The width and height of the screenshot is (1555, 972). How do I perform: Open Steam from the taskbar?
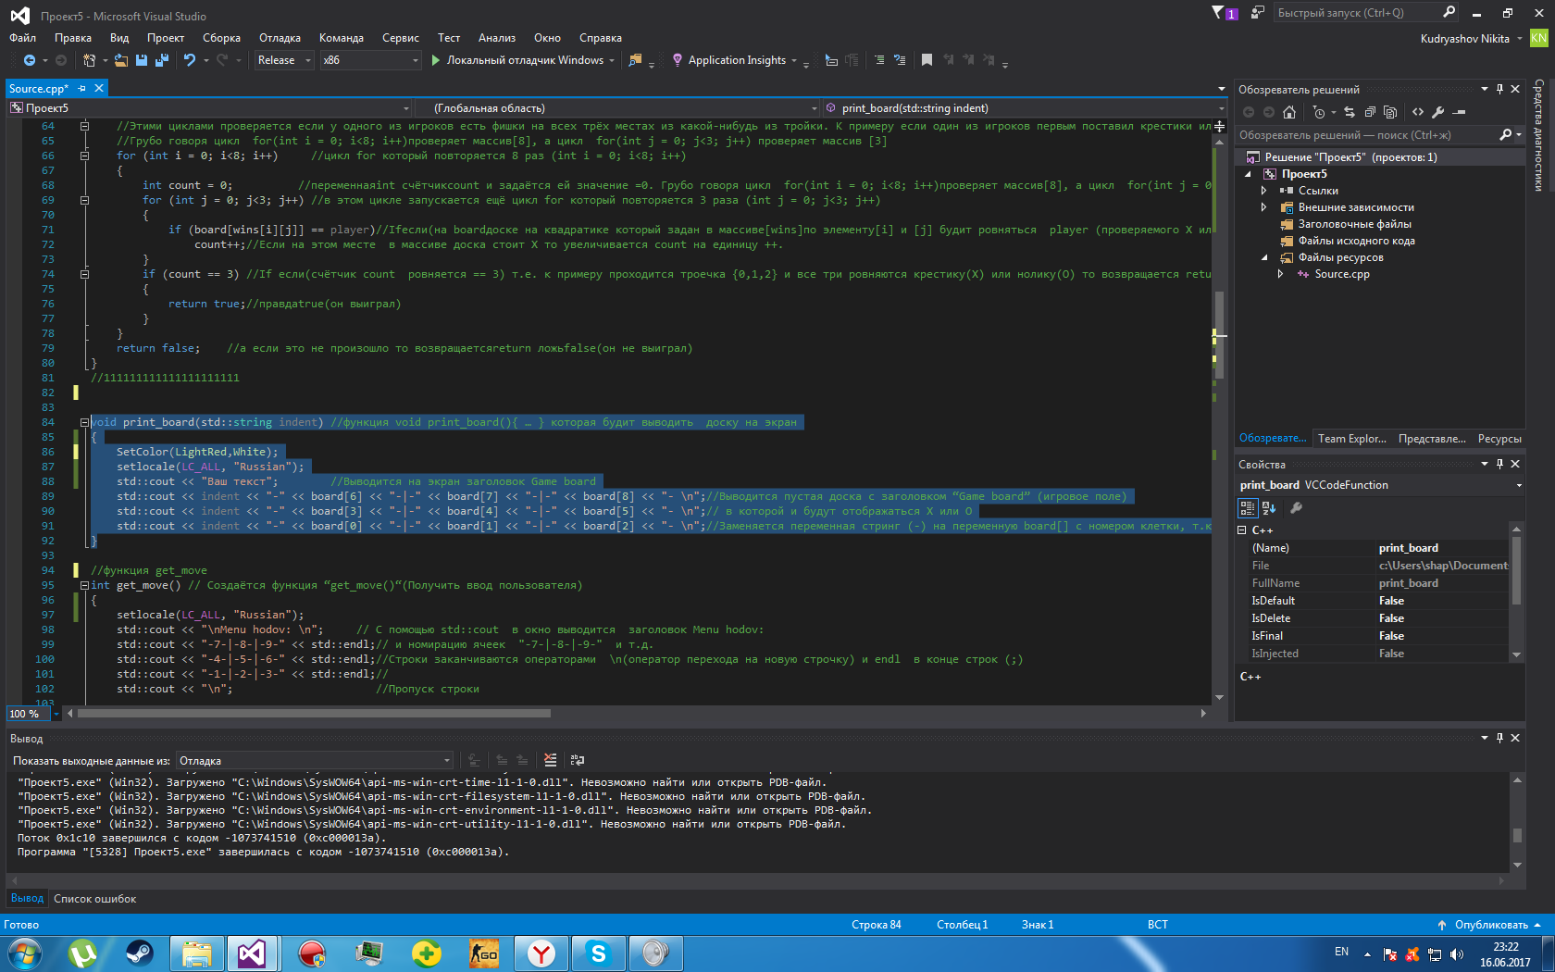coord(140,953)
